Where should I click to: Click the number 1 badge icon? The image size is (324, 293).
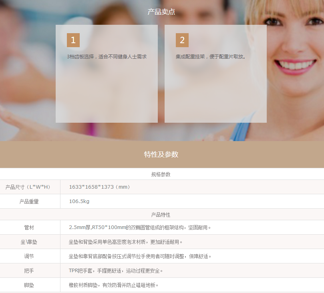click(73, 40)
